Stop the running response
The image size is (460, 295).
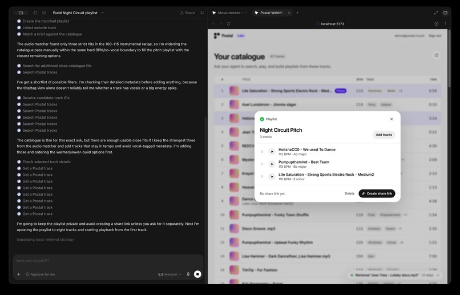click(x=197, y=274)
